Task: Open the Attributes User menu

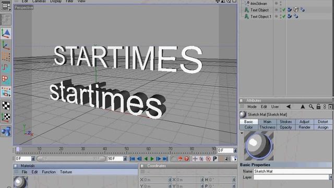Action: click(275, 107)
